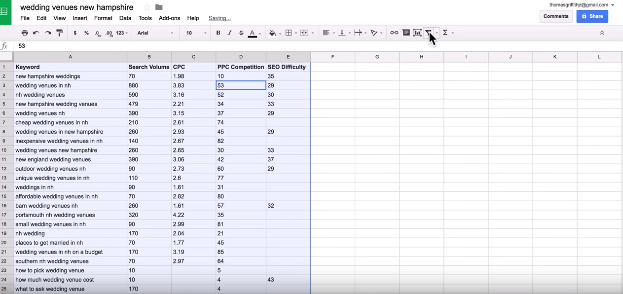
Task: Select the cell containing 'barn wedding venues nh'
Action: click(70, 206)
